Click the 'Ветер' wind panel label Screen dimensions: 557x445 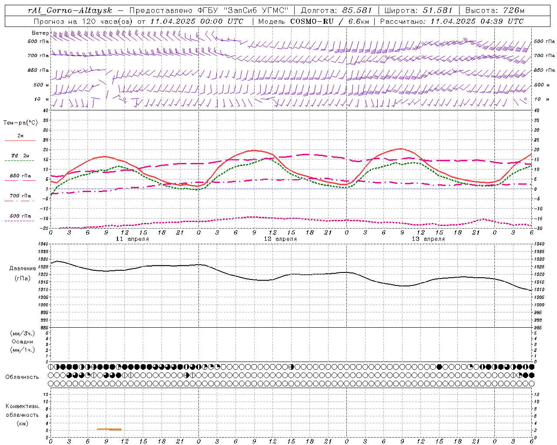click(x=40, y=33)
